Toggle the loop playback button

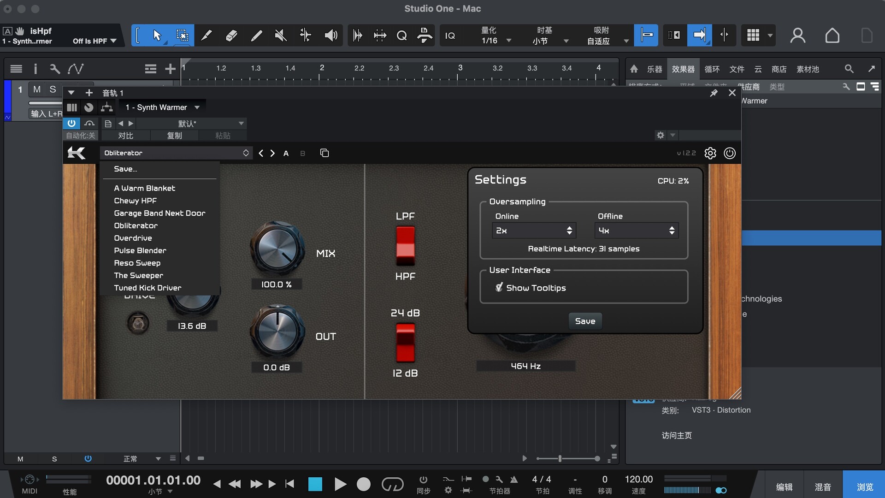(x=392, y=484)
